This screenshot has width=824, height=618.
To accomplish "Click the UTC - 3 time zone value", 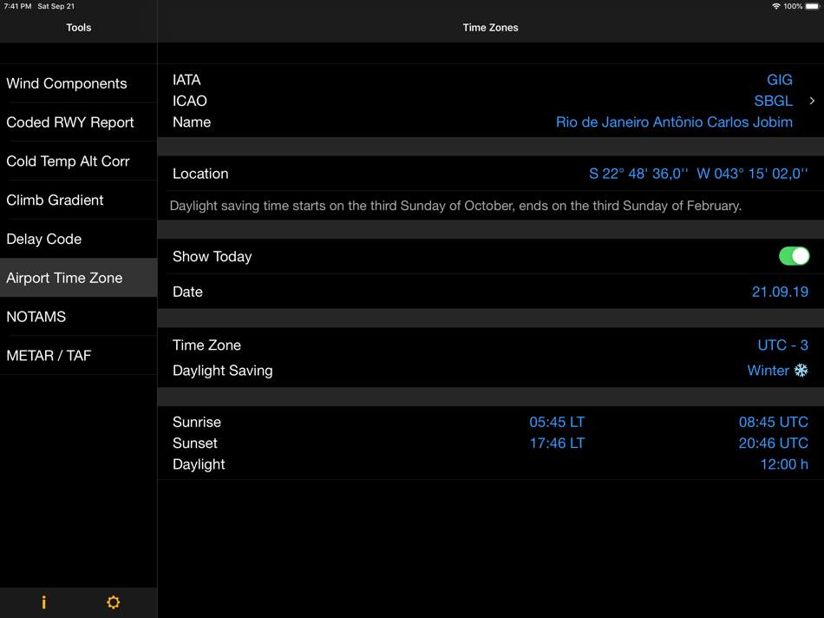I will [783, 345].
